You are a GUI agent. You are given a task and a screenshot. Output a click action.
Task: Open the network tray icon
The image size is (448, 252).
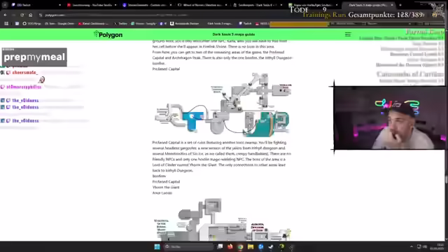[419, 246]
